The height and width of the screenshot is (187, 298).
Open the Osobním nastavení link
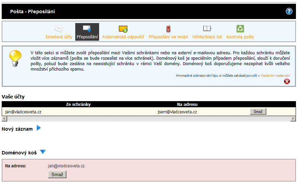[275, 75]
